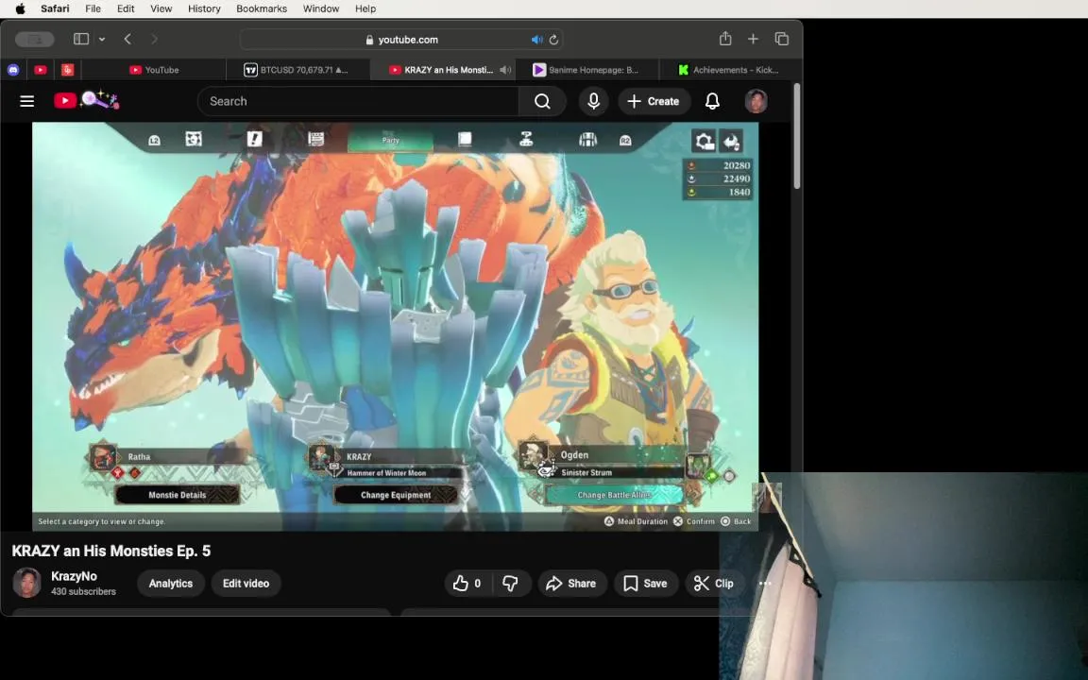
Task: Open a new tab with plus button
Action: (753, 39)
